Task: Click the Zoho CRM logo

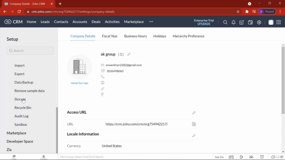Action: [x=13, y=22]
